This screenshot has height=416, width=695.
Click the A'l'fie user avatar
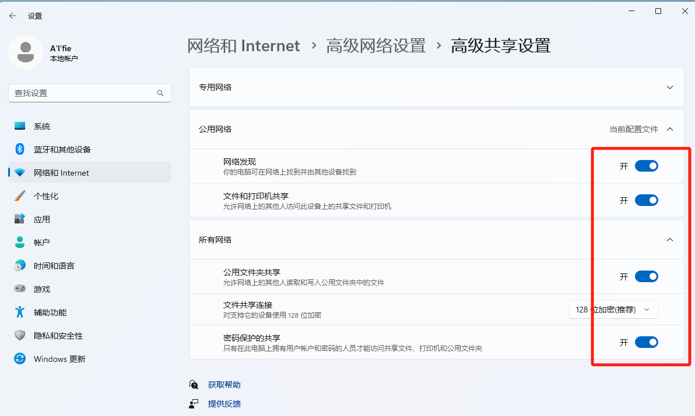point(26,52)
